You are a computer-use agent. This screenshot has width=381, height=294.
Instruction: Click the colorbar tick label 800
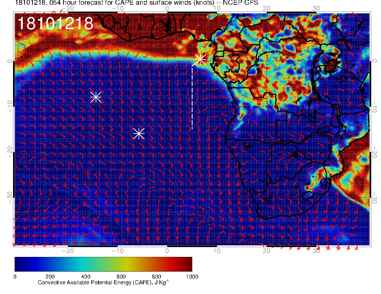tap(157, 277)
